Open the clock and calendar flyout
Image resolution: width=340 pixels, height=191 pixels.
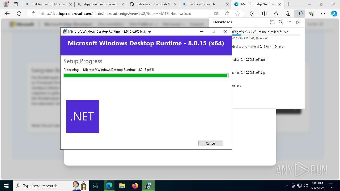tap(317, 186)
